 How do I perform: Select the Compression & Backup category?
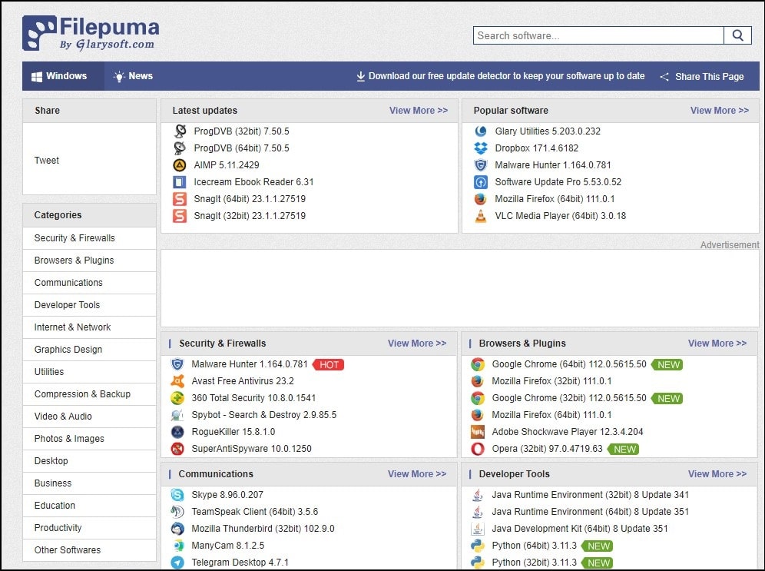click(x=89, y=393)
